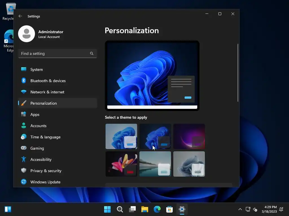
Task: Open Time & language settings
Action: (58, 137)
